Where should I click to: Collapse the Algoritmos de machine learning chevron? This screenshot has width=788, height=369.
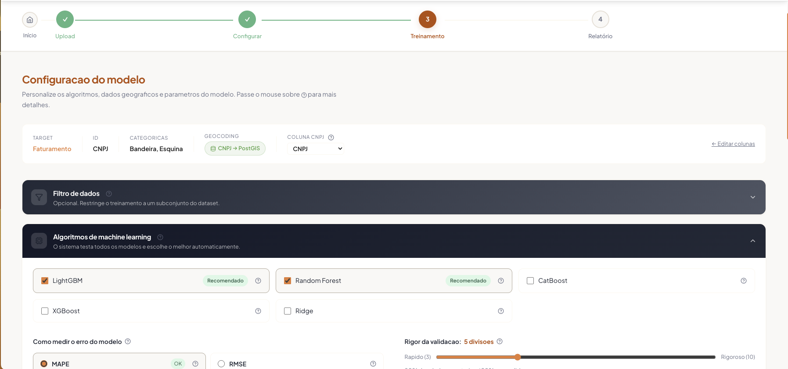pyautogui.click(x=753, y=241)
